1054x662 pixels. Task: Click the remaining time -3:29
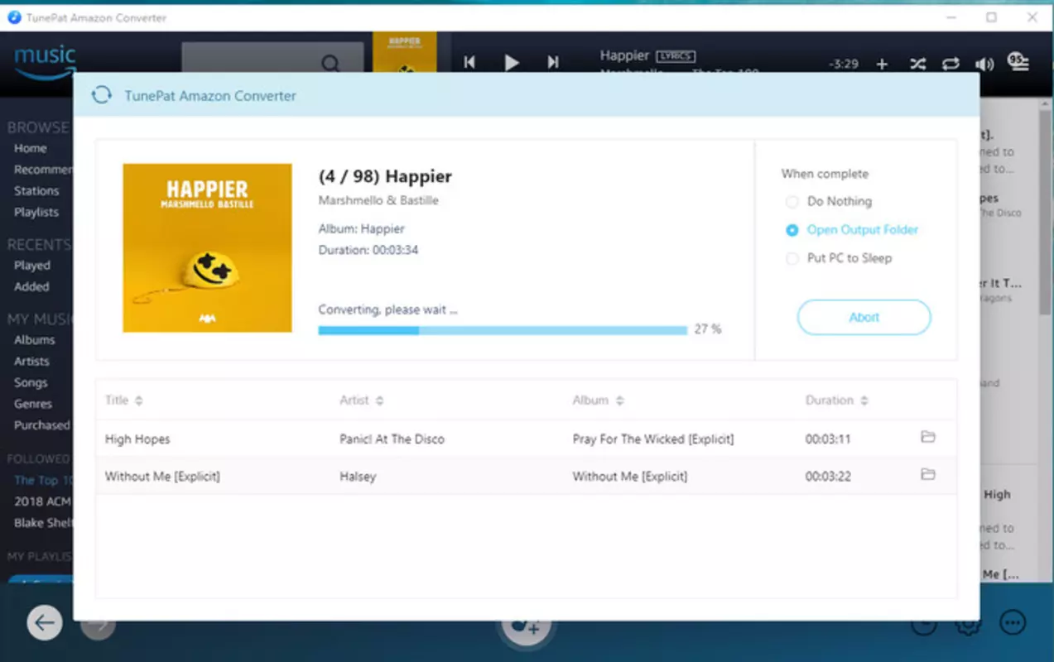pyautogui.click(x=843, y=64)
